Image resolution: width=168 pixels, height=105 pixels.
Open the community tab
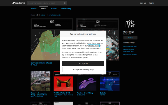coord(66,9)
